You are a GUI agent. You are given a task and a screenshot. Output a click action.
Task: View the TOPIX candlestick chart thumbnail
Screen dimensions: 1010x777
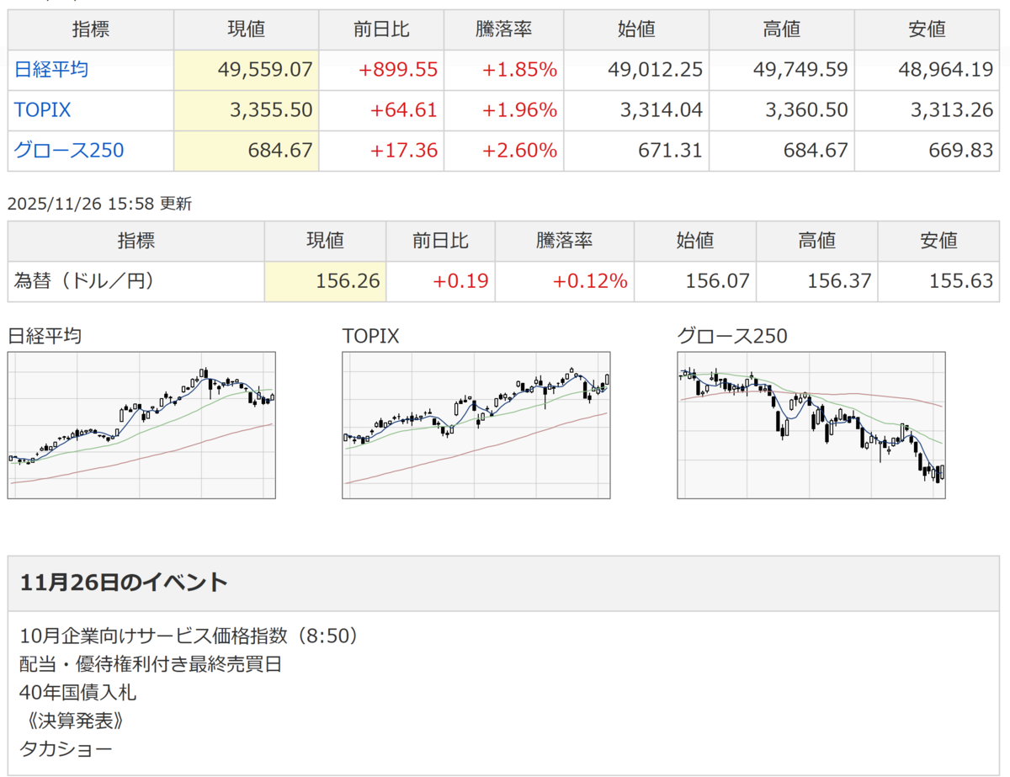(476, 425)
